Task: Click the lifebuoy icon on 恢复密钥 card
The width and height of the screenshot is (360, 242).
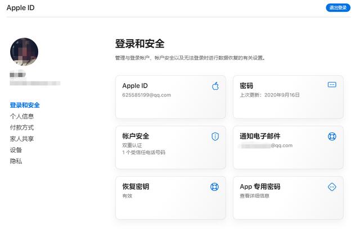Action: point(214,187)
